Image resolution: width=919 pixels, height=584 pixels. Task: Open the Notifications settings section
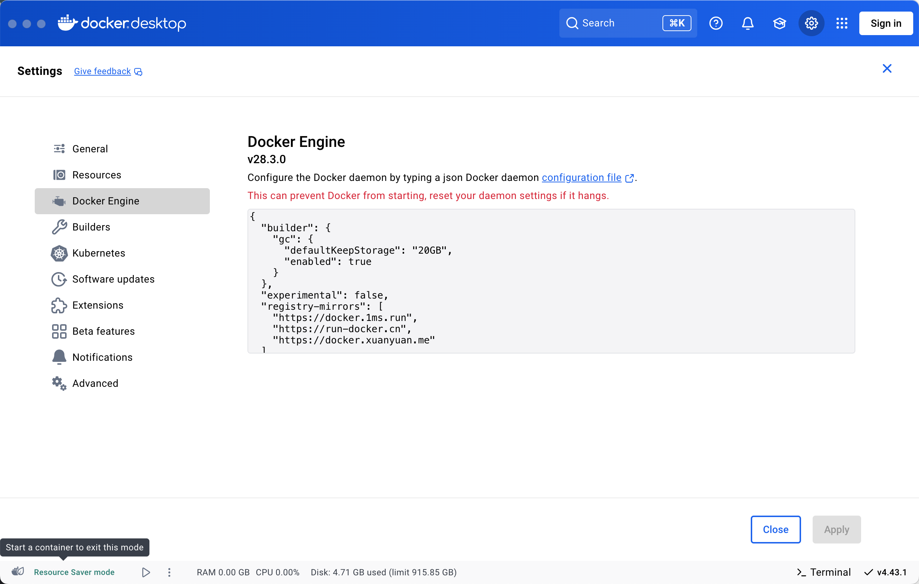click(x=122, y=357)
